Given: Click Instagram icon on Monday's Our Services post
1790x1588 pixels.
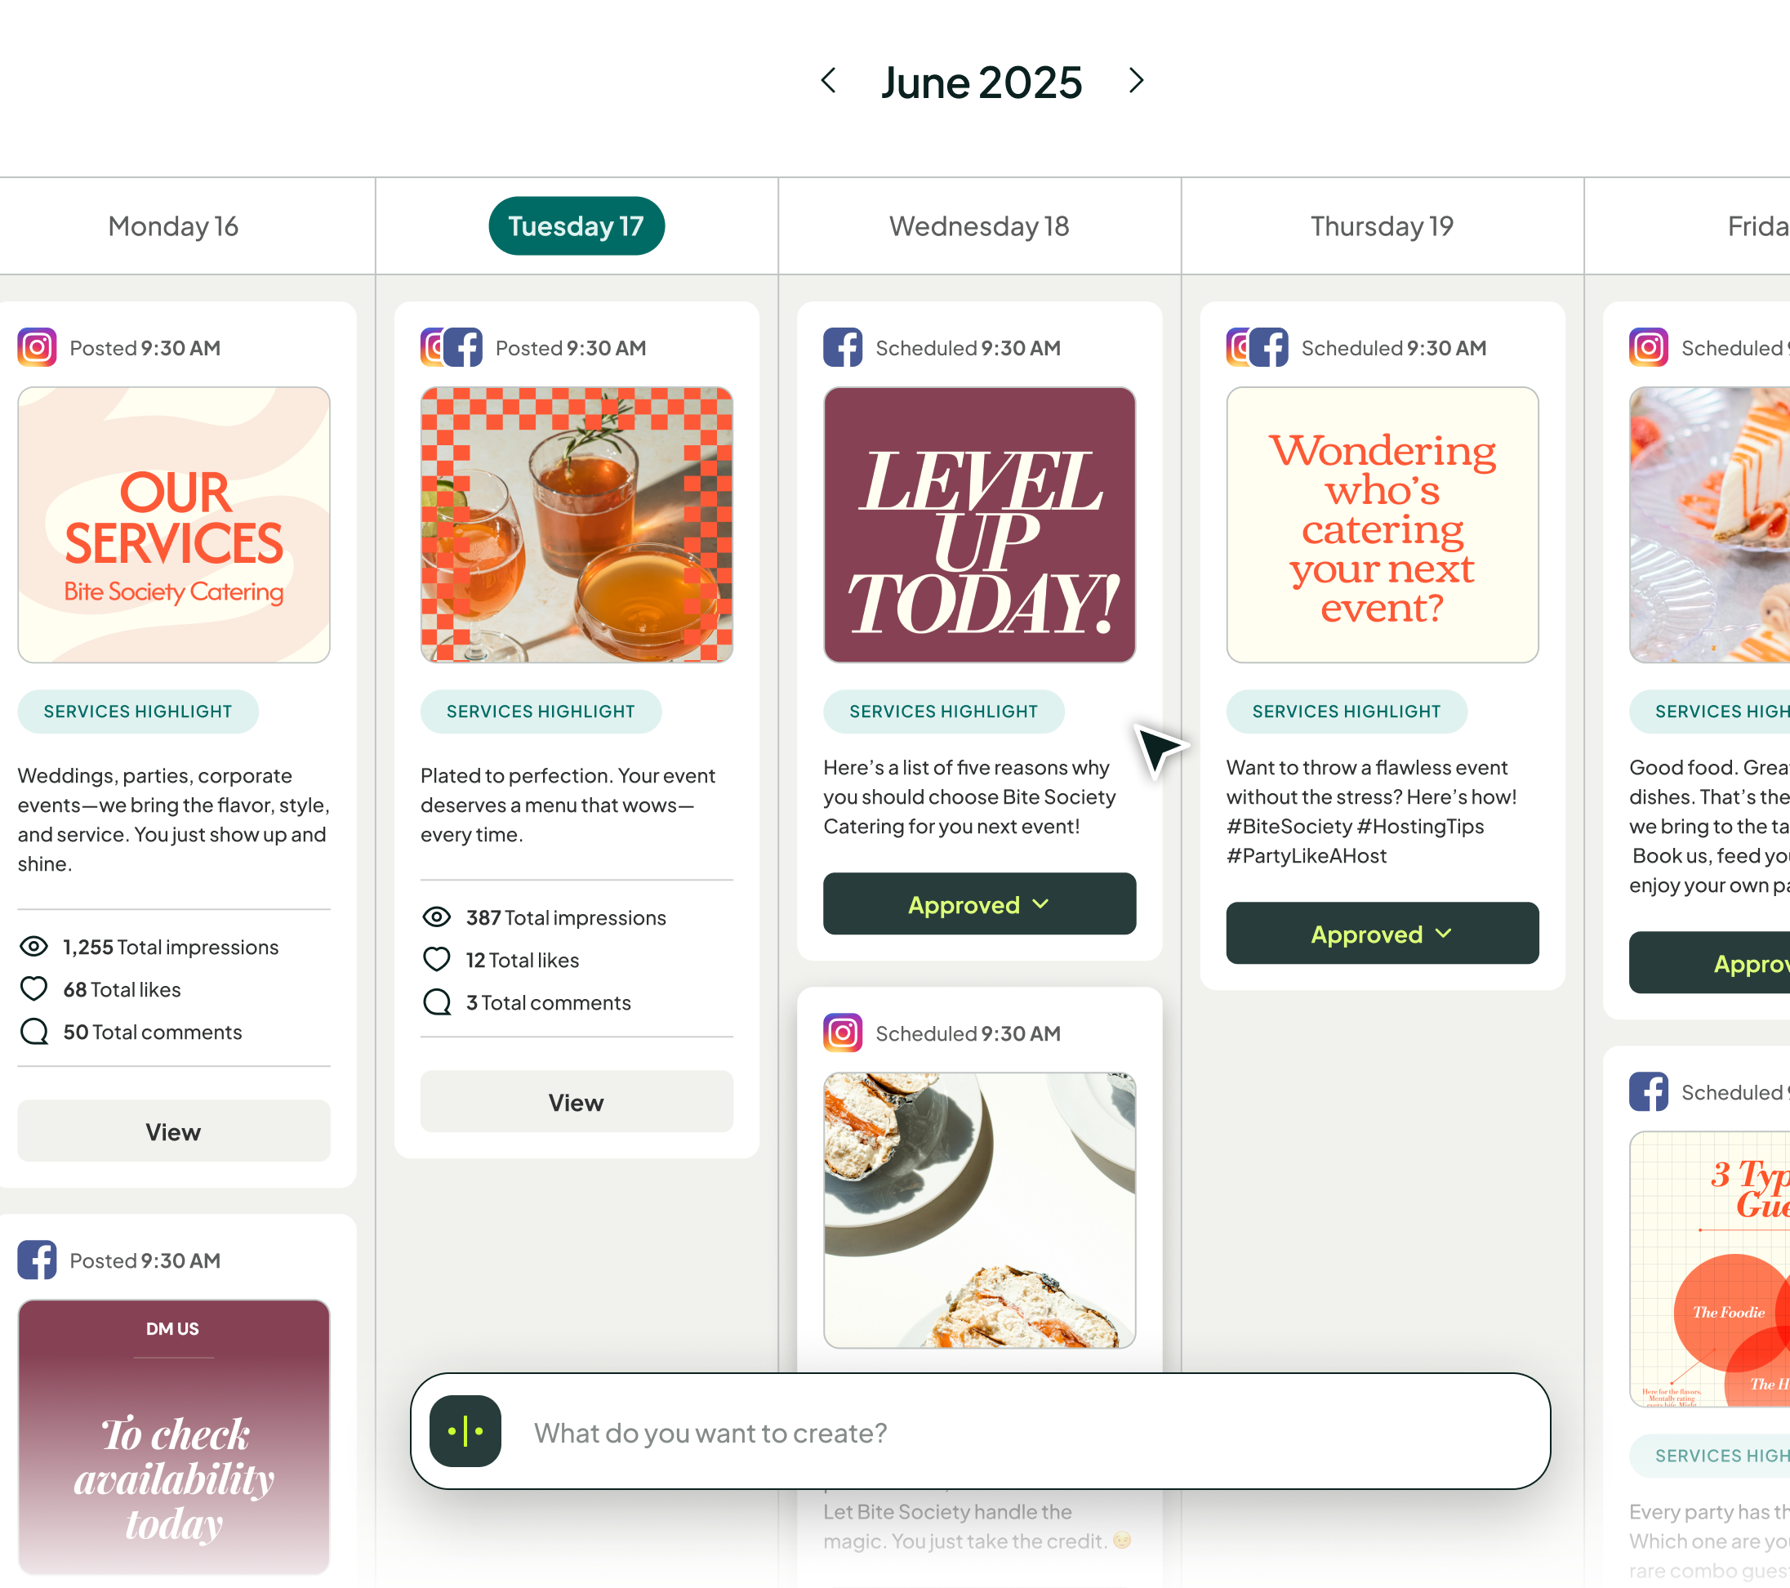Looking at the screenshot, I should click(37, 347).
